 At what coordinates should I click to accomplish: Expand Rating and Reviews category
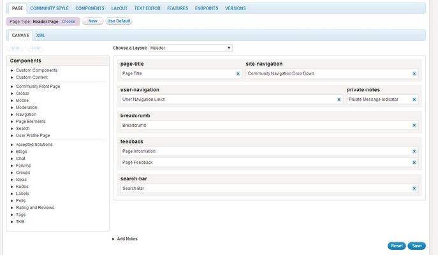click(12, 208)
